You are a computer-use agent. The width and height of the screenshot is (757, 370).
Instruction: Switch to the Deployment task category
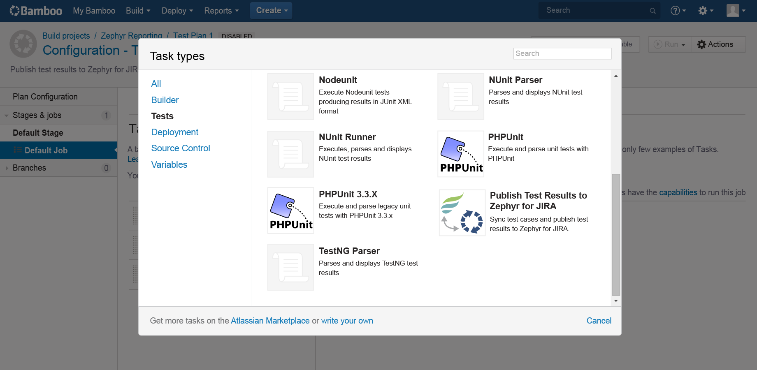[174, 132]
